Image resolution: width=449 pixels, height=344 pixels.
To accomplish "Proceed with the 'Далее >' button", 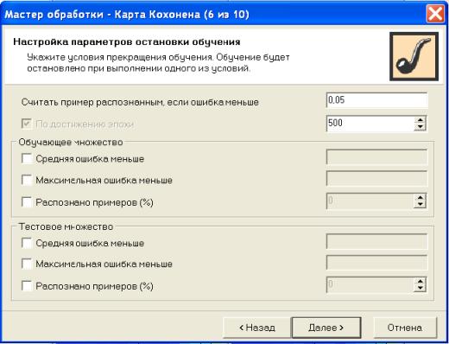I will click(326, 328).
